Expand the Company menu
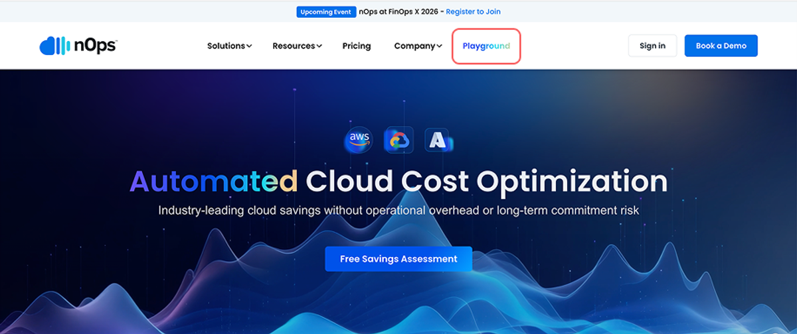 coord(418,46)
